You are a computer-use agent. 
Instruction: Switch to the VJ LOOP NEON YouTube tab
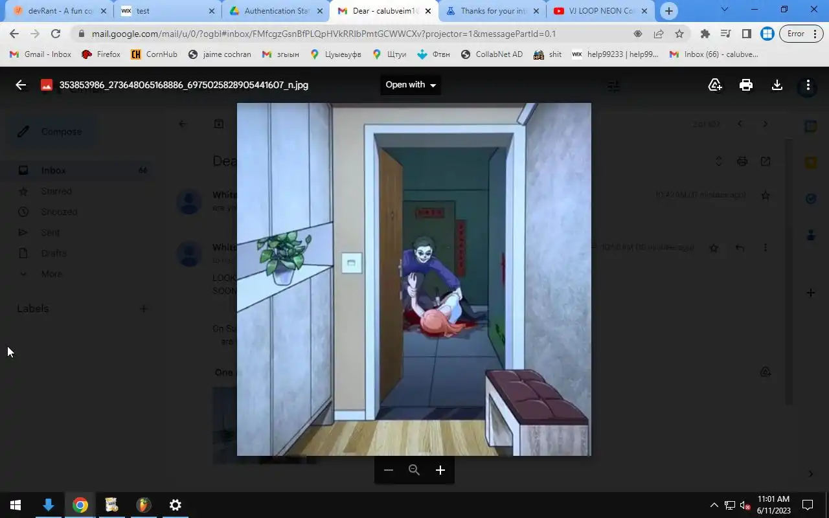pos(600,11)
